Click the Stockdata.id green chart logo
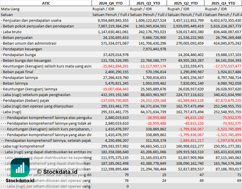The width and height of the screenshot is (242, 189). click(20, 168)
